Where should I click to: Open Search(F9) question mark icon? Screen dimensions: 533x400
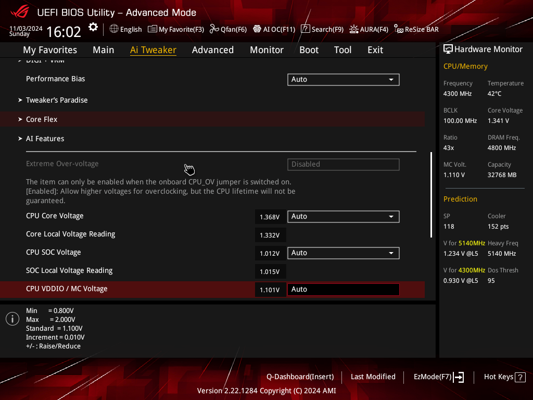point(305,29)
